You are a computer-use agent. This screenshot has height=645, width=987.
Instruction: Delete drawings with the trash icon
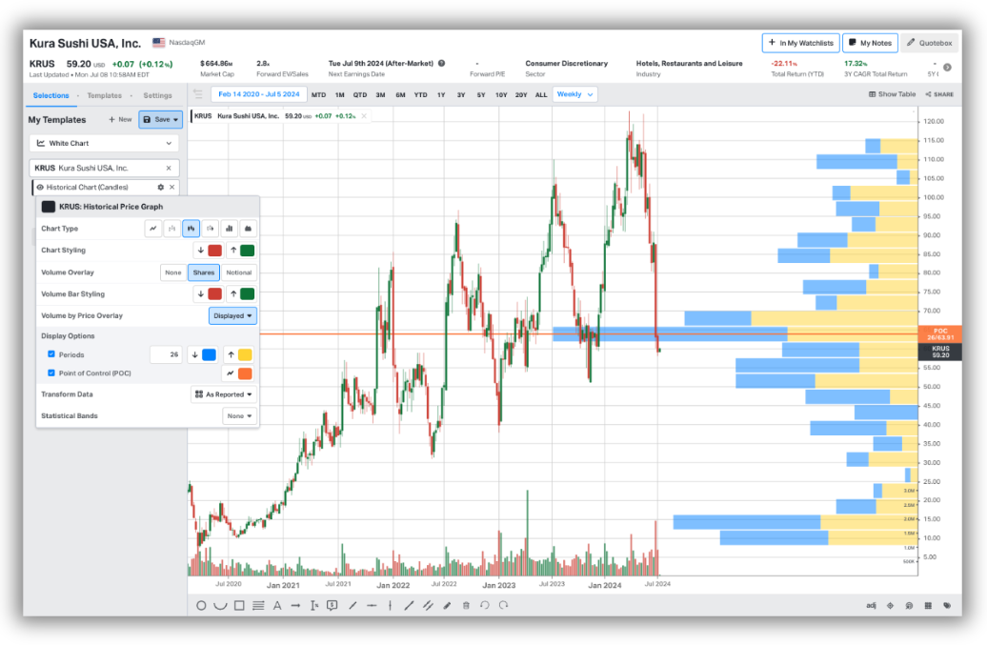pyautogui.click(x=466, y=605)
